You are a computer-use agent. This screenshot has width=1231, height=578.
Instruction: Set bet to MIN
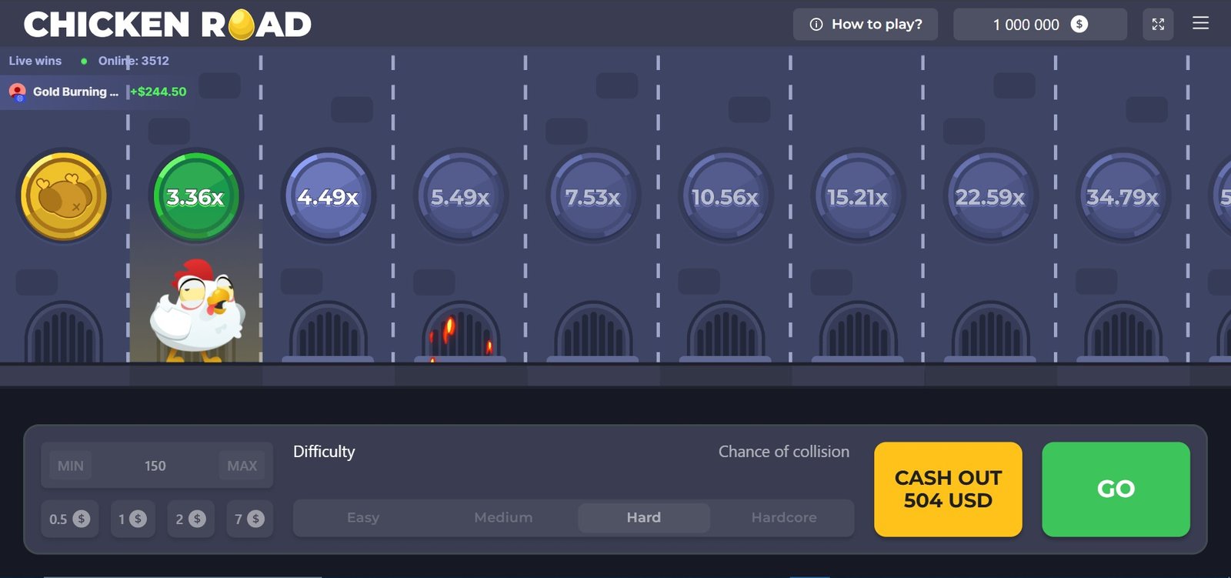(x=71, y=466)
